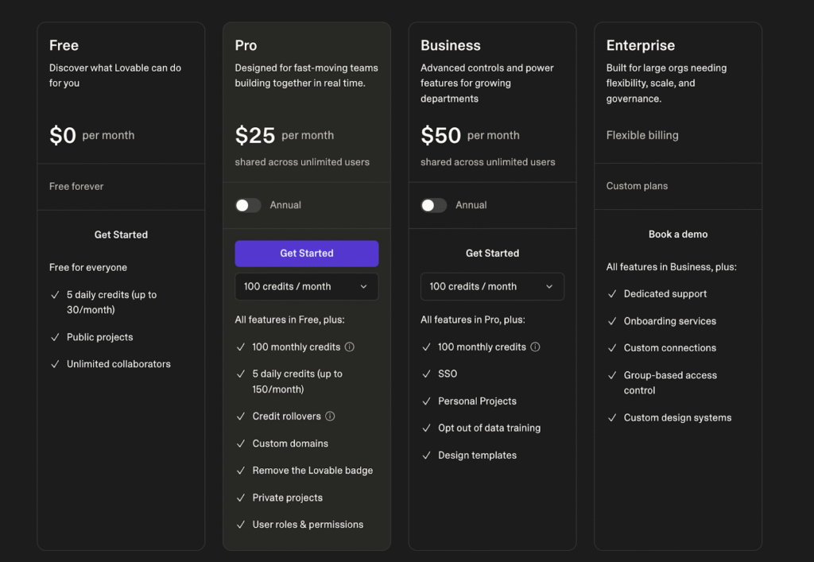Viewport: 814px width, 562px height.
Task: Click checkmark icon next to Public projects
Action: tap(55, 338)
